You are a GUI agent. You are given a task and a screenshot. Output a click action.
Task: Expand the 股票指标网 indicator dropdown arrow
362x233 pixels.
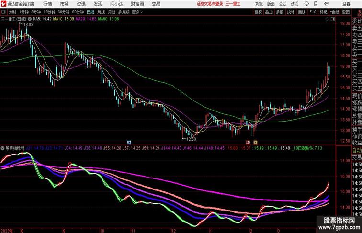2,148
